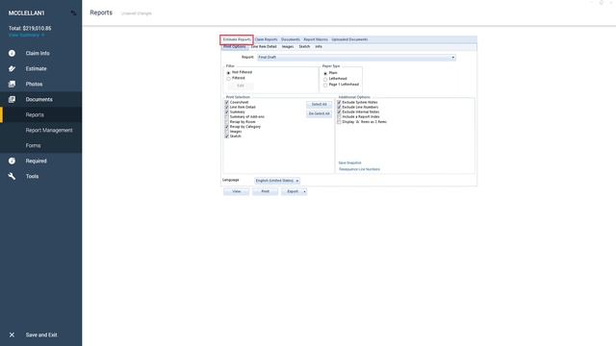Toggle the Sketch checkbox in Print Selection

(x=227, y=136)
